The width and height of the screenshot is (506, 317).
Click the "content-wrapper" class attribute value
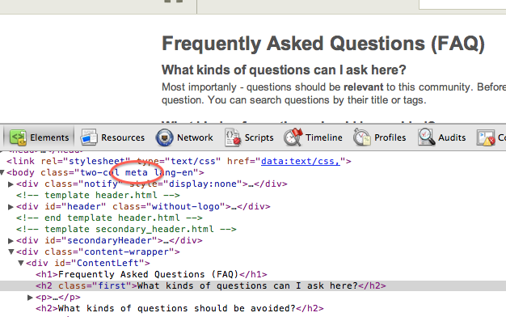pyautogui.click(x=126, y=251)
